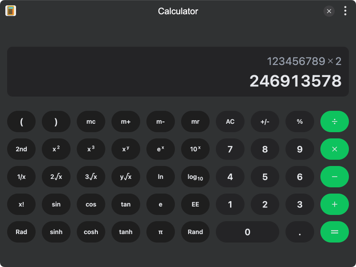Click the sin trigonometric function button
Viewport: 356px width, 267px height.
tap(56, 204)
